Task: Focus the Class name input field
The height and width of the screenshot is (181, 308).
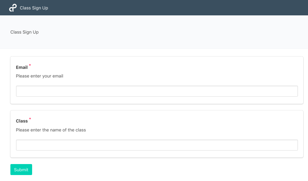Action: 157,145
